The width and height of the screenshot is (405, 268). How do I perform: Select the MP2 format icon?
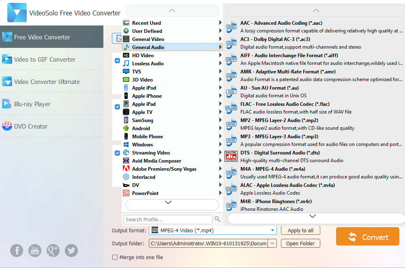pos(231,124)
